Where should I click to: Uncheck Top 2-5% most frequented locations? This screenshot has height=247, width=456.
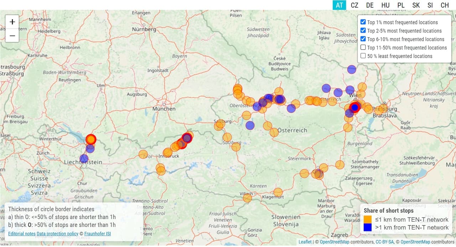[363, 31]
